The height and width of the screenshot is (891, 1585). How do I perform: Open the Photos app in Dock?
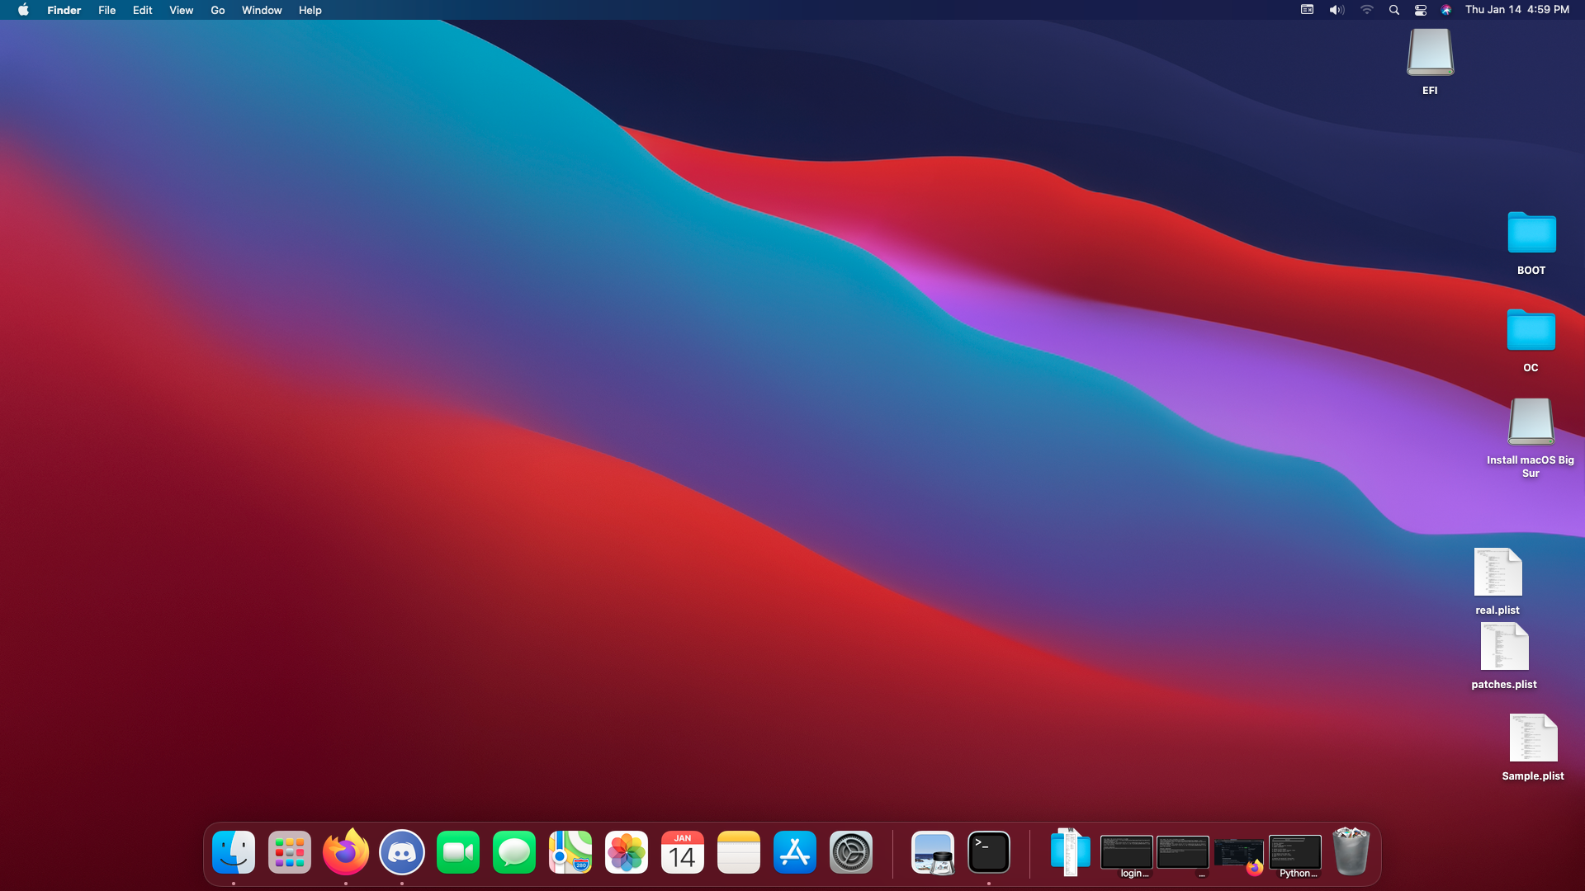(x=627, y=852)
